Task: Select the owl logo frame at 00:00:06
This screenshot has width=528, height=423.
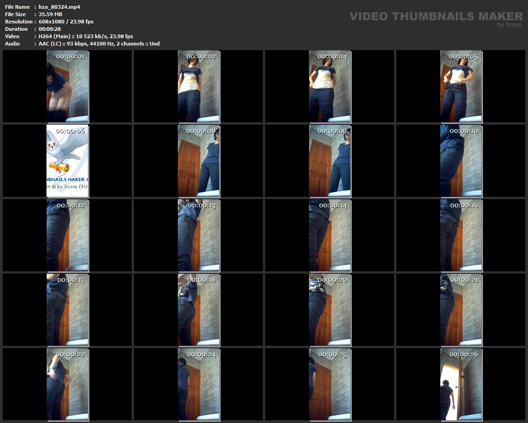Action: point(68,161)
